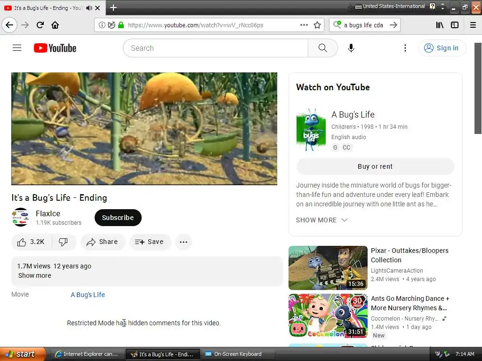
Task: Open the A Bug's Life movie poster
Action: tap(311, 130)
